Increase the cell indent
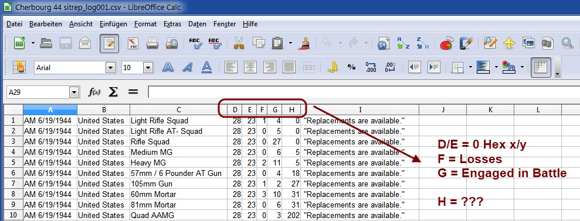Viewport: 580px width, 221px height. tap(434, 67)
